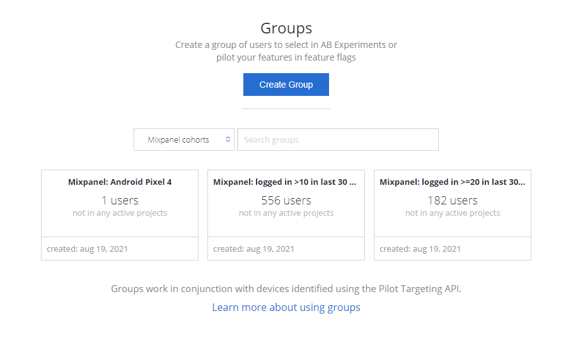This screenshot has height=352, width=573.
Task: Click the 1 users count
Action: tap(120, 200)
